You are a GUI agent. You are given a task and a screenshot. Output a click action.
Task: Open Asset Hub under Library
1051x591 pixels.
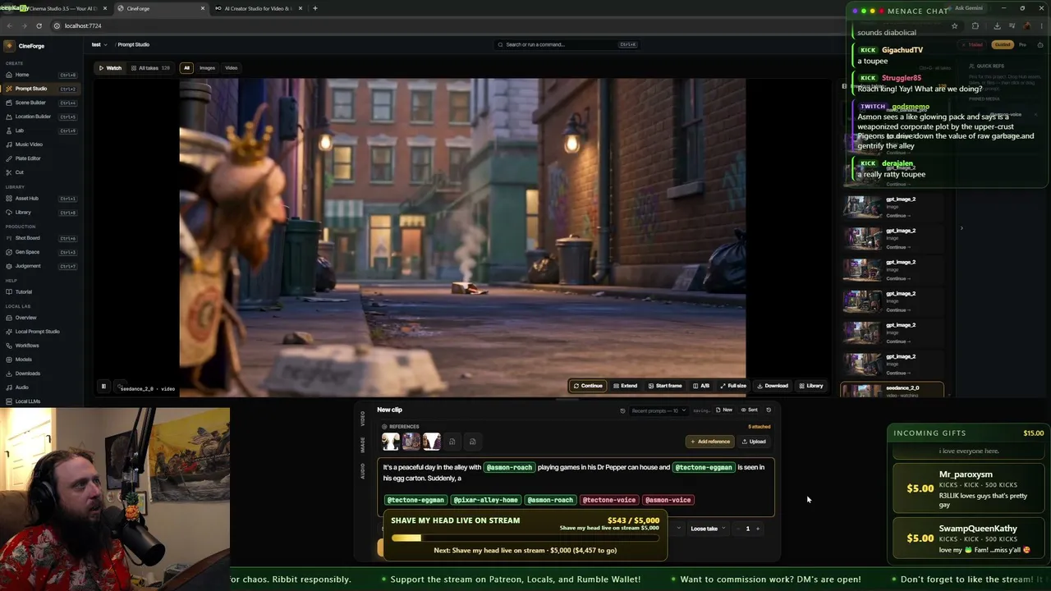41,199
